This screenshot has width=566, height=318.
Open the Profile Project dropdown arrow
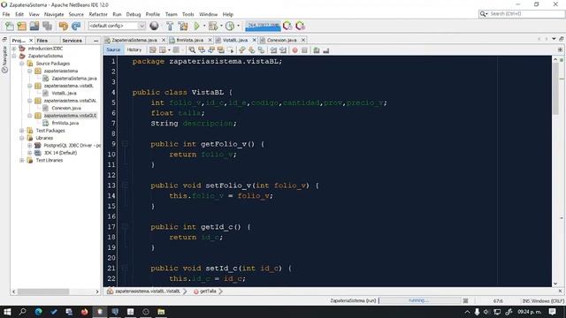[238, 26]
